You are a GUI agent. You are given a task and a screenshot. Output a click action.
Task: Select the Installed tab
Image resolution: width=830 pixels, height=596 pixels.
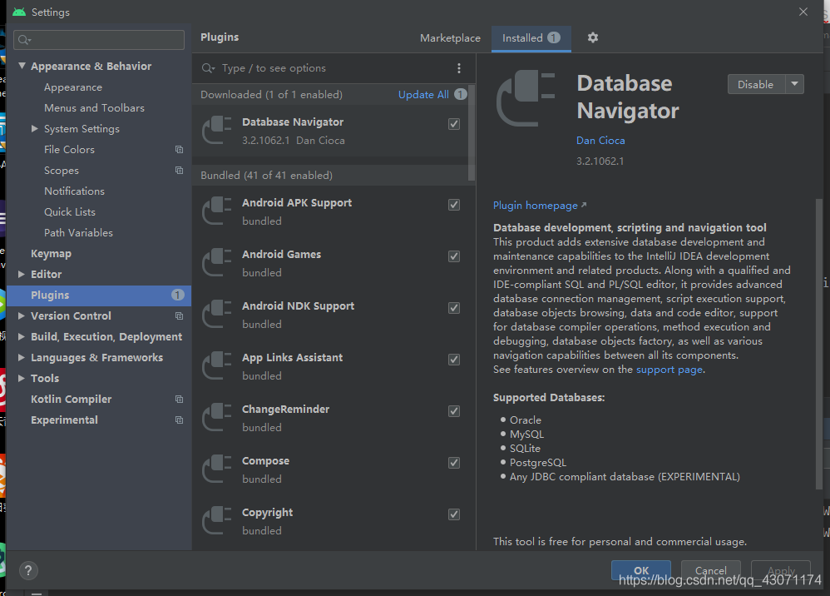[531, 38]
